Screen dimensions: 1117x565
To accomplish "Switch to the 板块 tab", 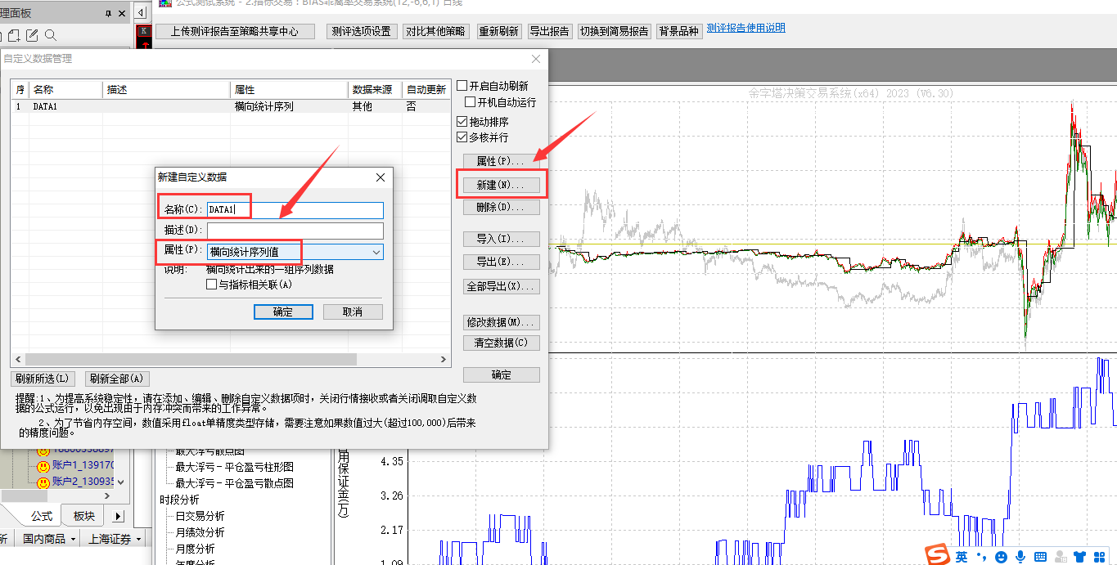I will point(84,516).
